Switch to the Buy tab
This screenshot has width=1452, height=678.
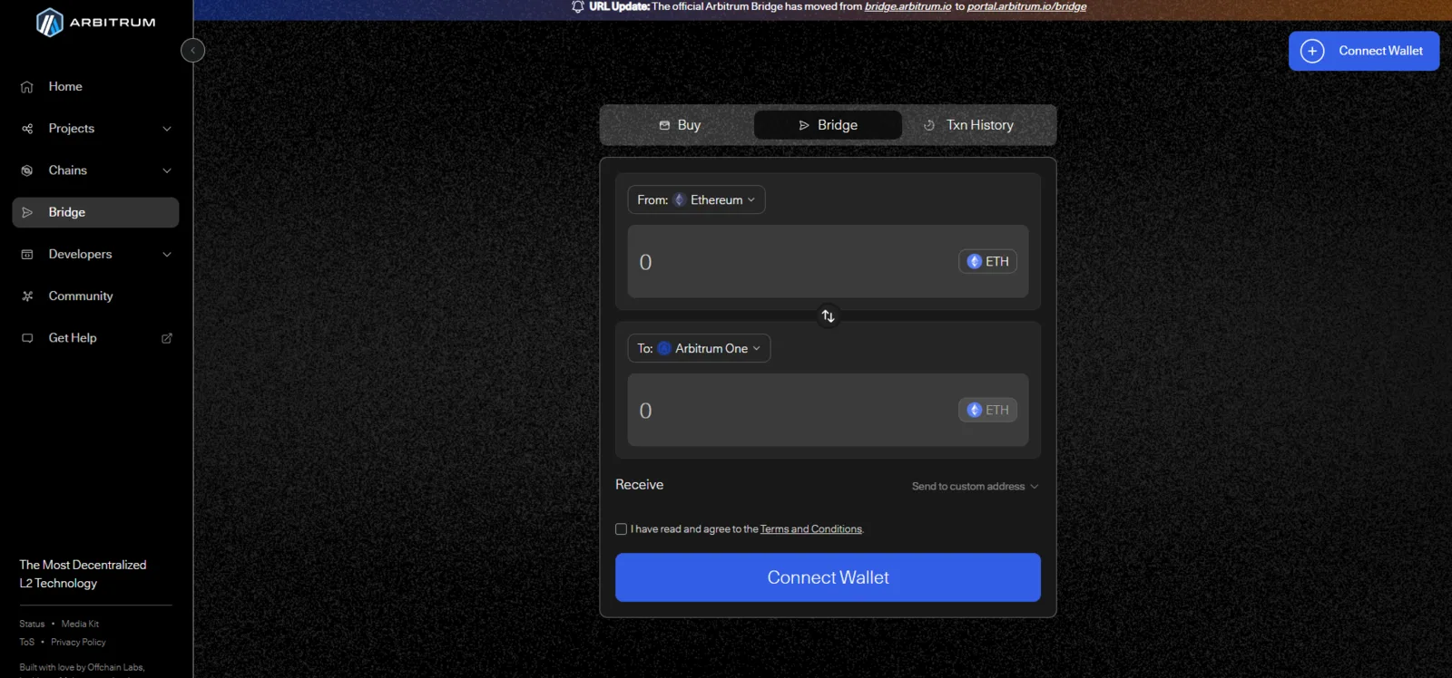click(680, 125)
